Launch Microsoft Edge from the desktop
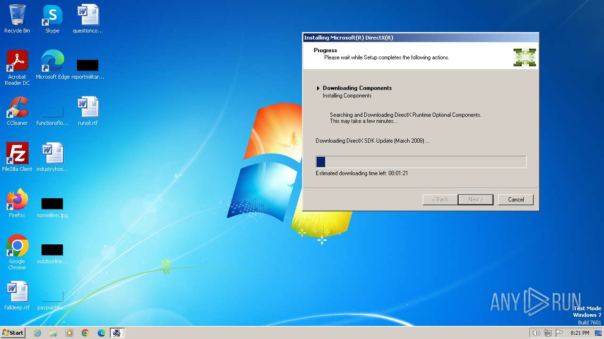604x339 pixels. (52, 65)
